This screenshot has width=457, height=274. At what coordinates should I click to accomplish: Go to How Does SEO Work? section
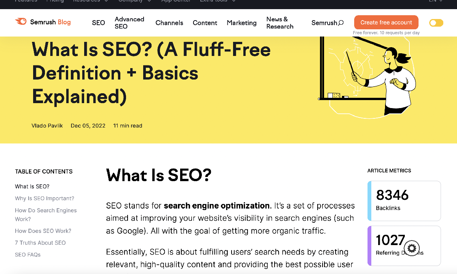43,231
